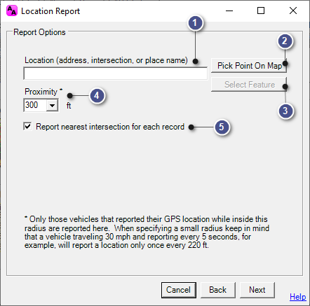This screenshot has width=310, height=306.
Task: Click callout marker number 3
Action: (285, 111)
